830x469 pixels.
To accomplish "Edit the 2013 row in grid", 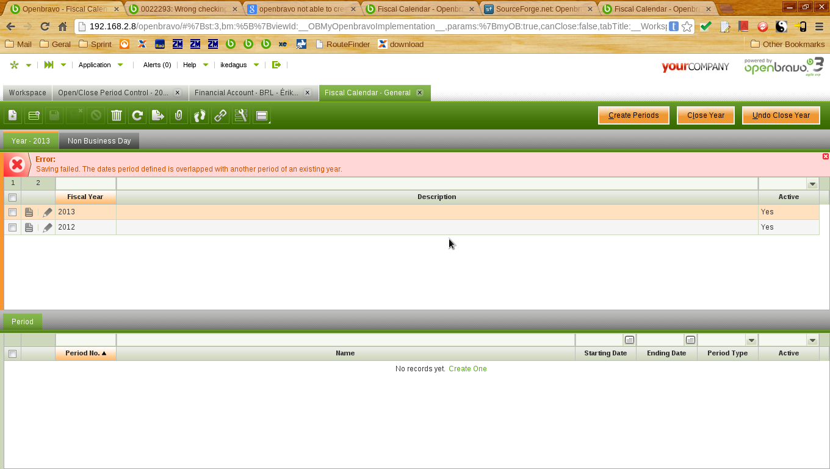I will point(47,212).
